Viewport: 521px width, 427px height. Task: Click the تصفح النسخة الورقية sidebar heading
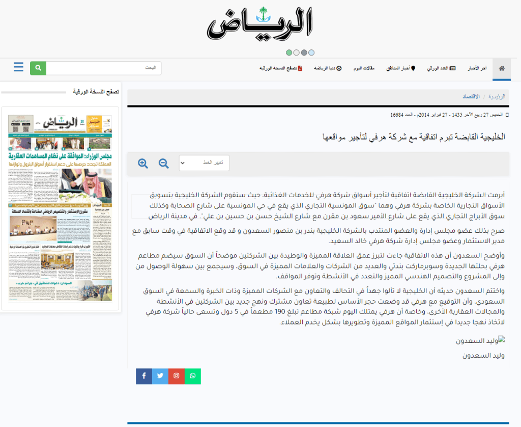click(x=96, y=92)
